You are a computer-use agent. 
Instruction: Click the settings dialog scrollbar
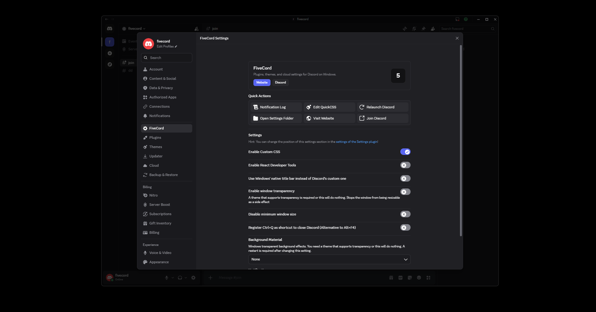461,141
